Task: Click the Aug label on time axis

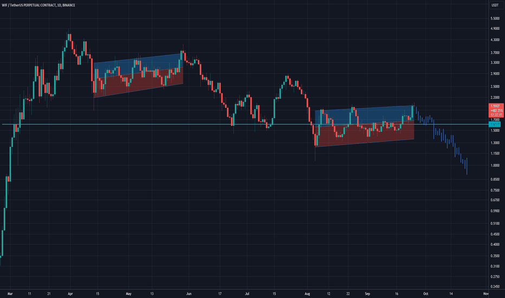Action: [x=307, y=294]
